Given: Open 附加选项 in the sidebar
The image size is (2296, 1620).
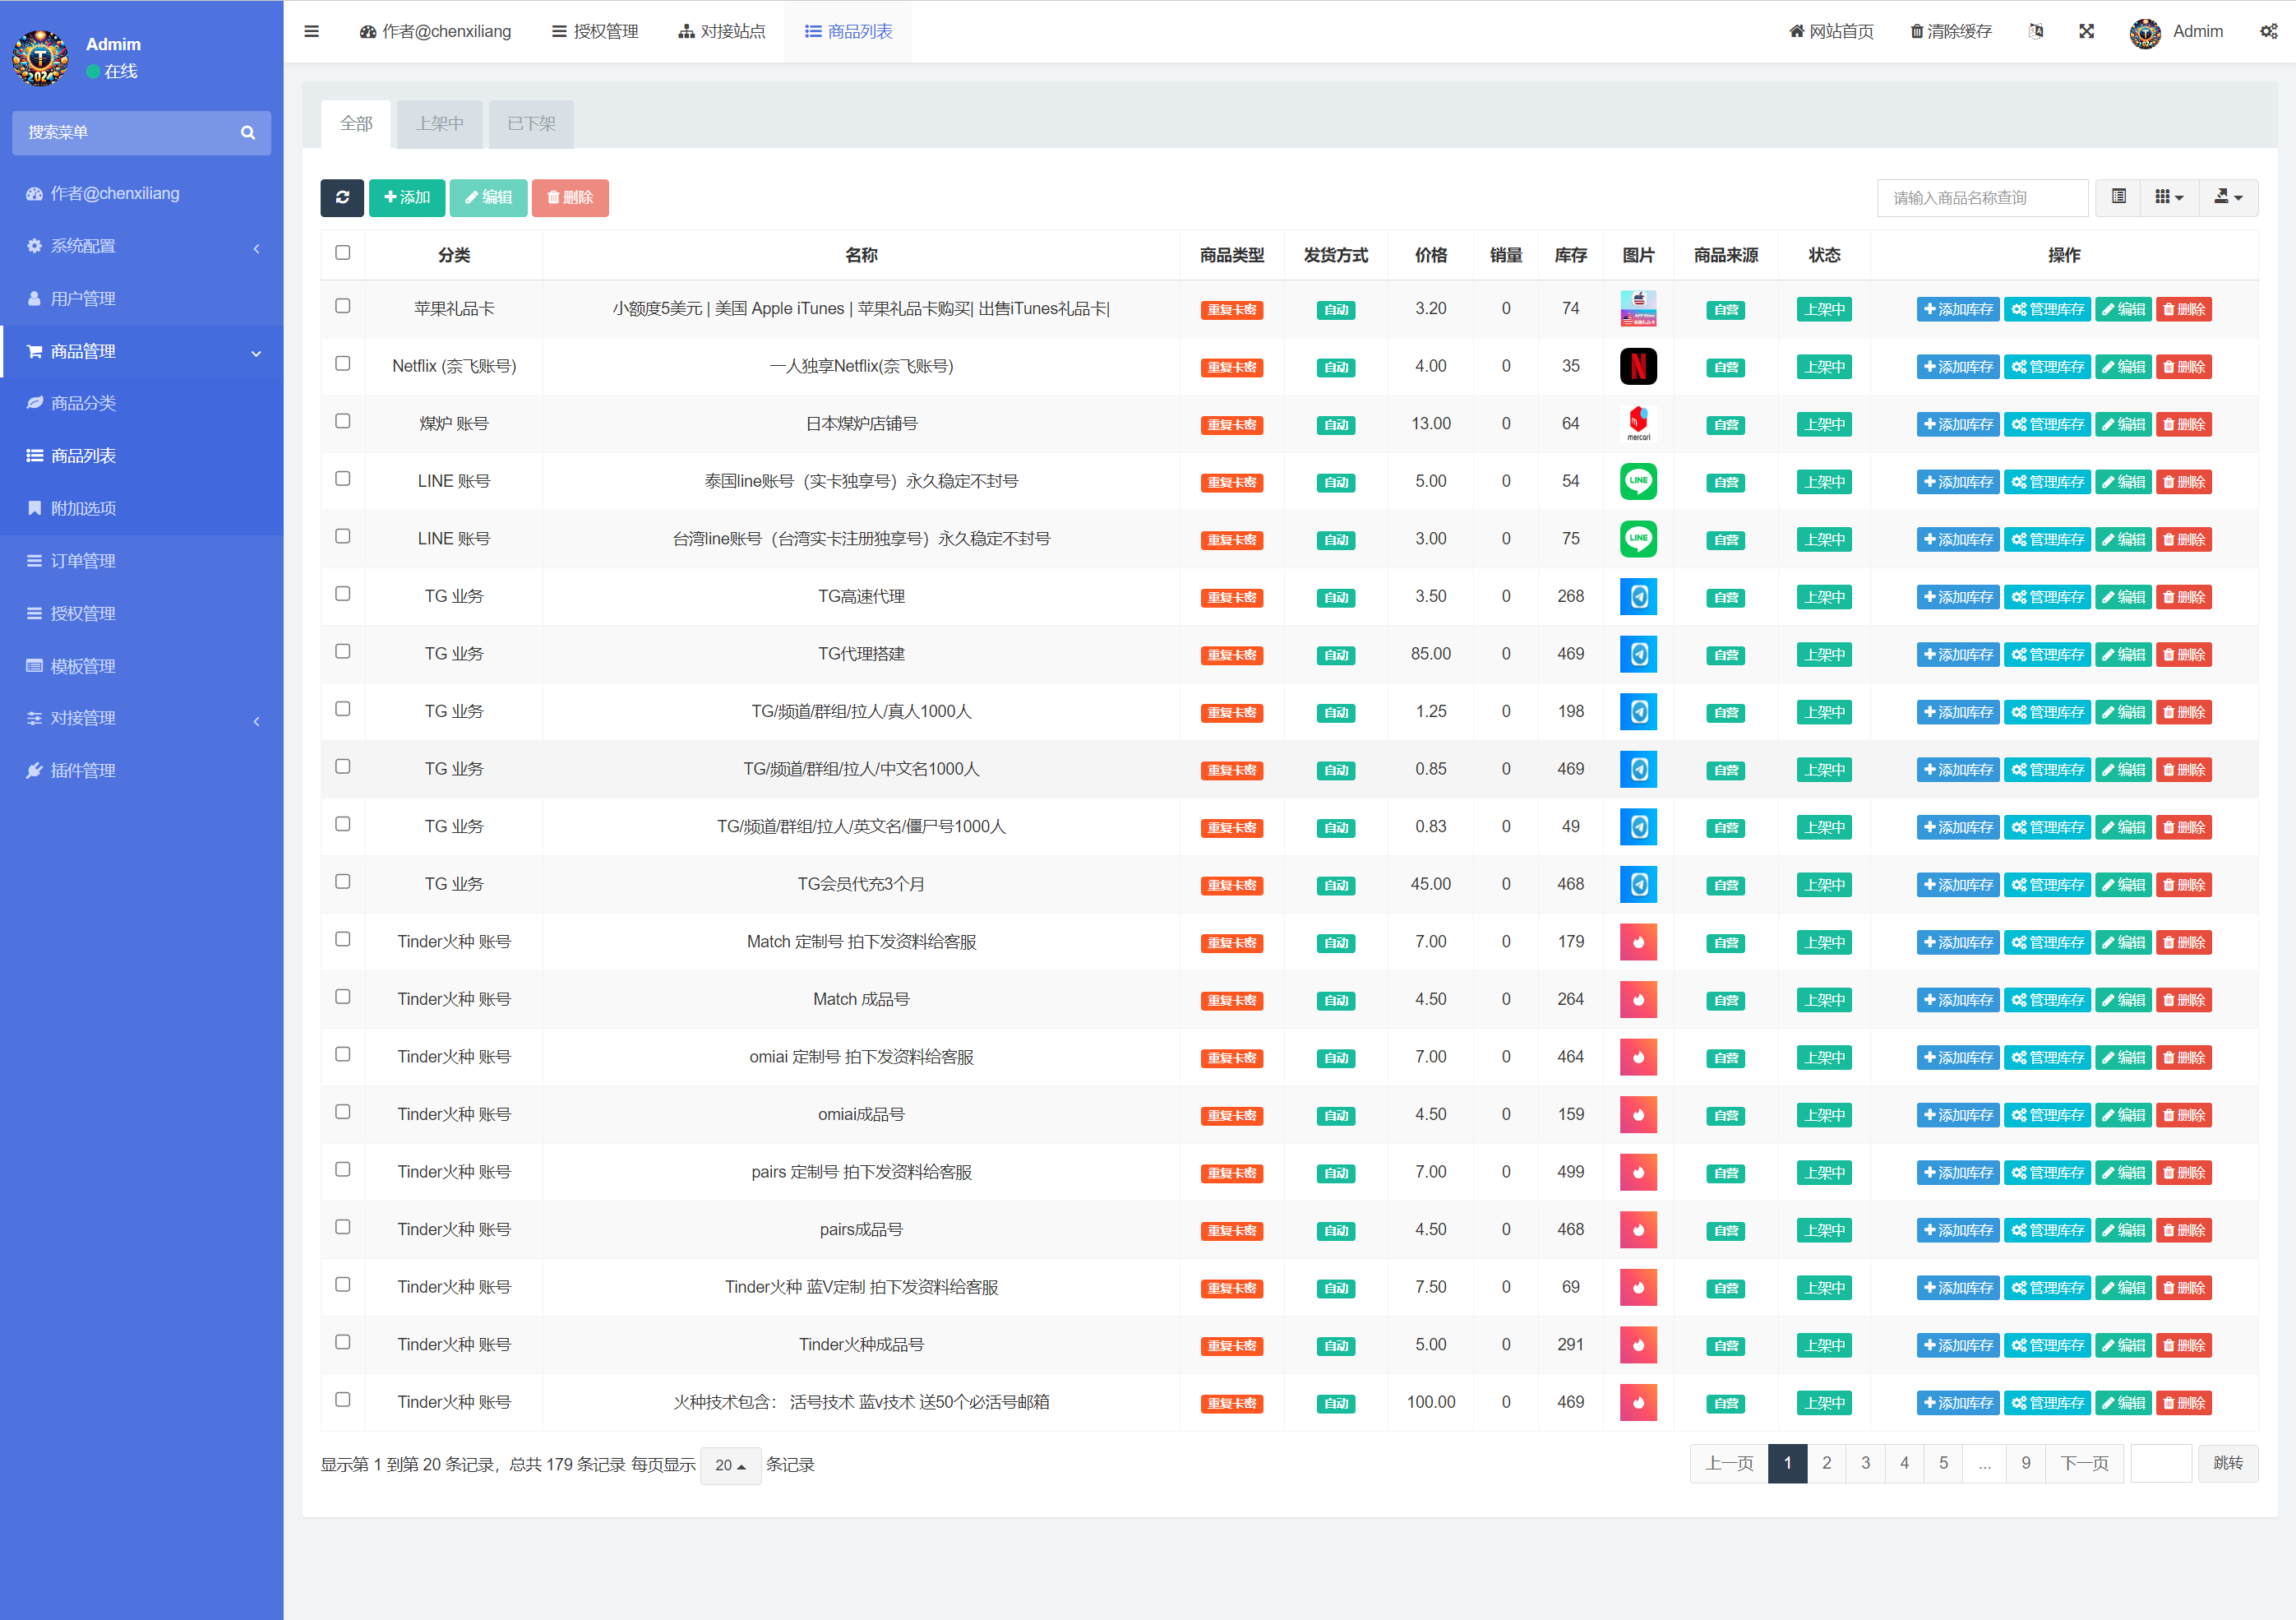Looking at the screenshot, I should tap(141, 508).
